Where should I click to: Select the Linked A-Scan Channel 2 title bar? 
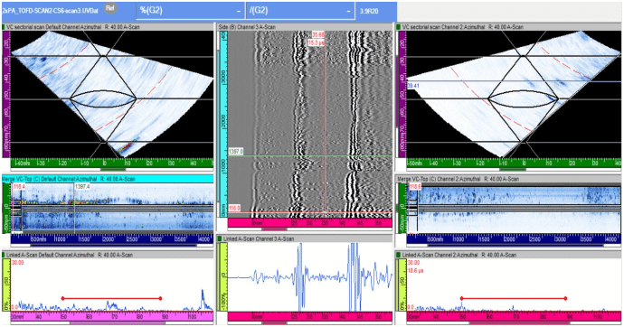click(509, 255)
